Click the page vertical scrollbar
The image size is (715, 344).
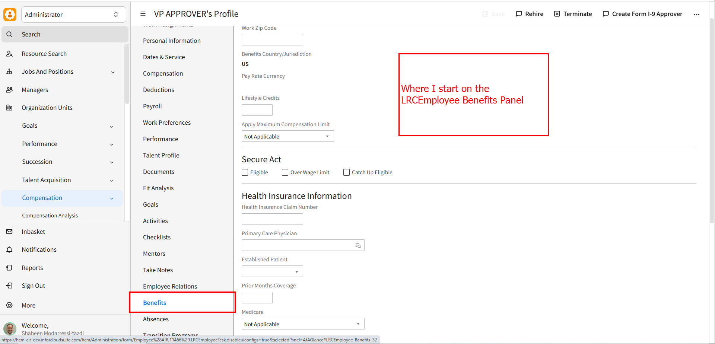pos(712,121)
